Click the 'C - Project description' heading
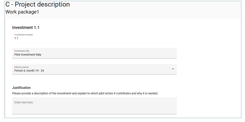245x122 pixels. pos(38,5)
